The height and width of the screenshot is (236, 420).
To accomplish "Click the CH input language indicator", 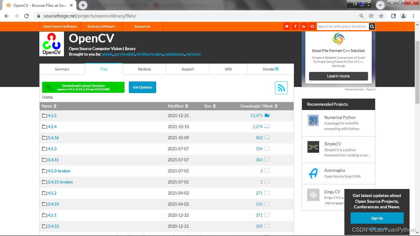I will [x=355, y=4].
